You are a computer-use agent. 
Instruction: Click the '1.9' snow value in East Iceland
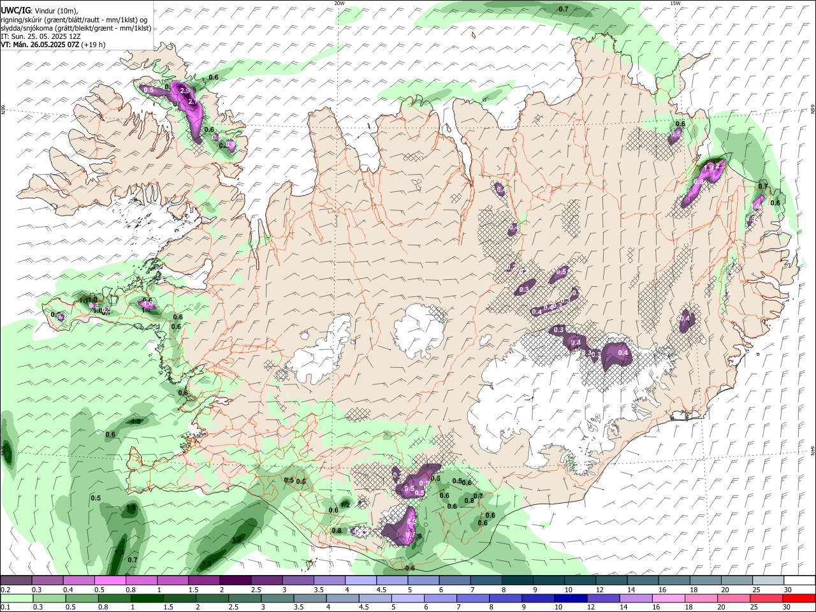(x=709, y=168)
